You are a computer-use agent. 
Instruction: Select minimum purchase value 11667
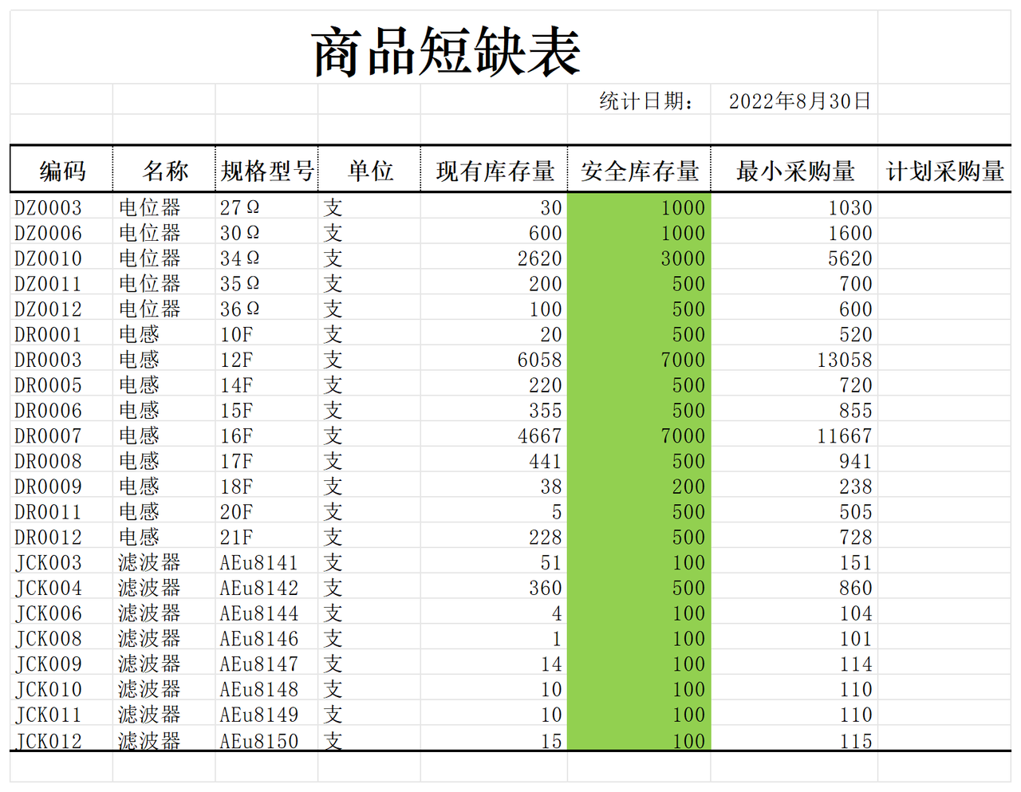(794, 435)
